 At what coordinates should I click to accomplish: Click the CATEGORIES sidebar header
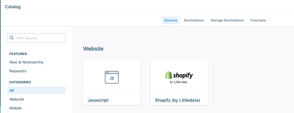pos(20,82)
